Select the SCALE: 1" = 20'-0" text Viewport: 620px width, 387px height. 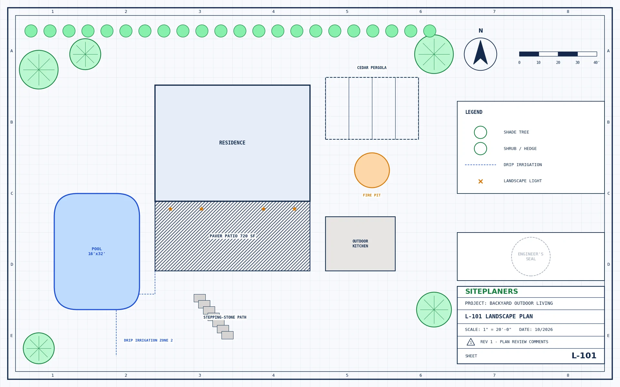point(488,330)
